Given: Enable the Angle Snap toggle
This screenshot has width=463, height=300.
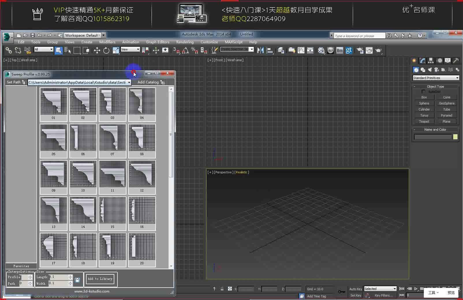Looking at the screenshot, I should point(186,50).
